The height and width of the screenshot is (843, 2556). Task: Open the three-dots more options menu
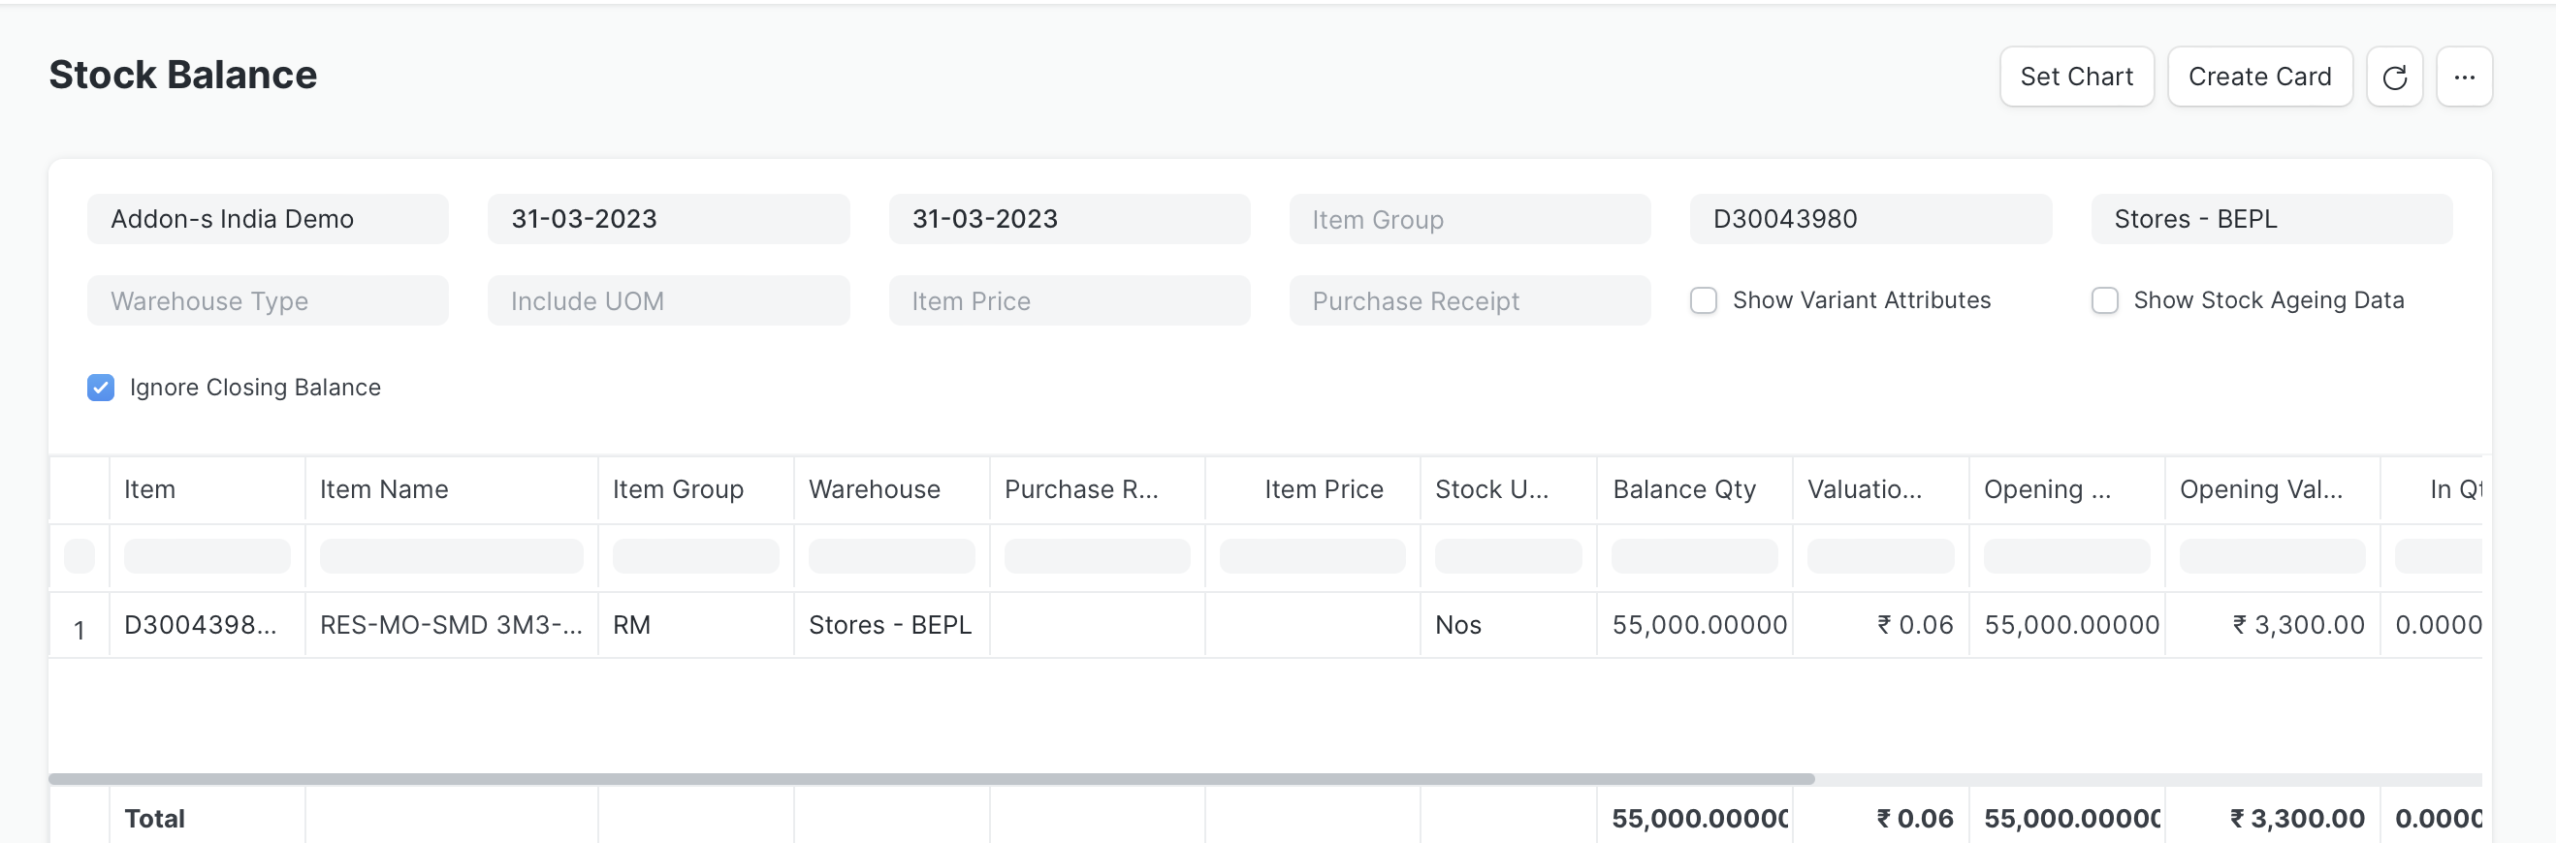(x=2464, y=77)
